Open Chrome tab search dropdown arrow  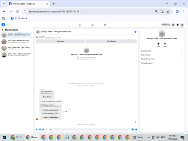[x=4, y=4]
